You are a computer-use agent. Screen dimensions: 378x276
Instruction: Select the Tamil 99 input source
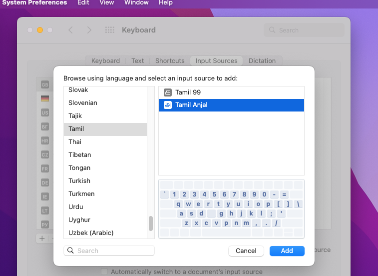click(231, 92)
